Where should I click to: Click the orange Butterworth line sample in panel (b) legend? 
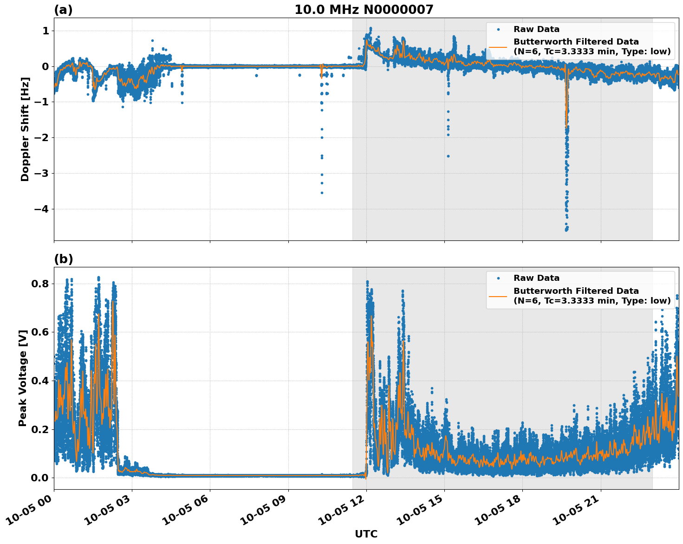click(498, 296)
